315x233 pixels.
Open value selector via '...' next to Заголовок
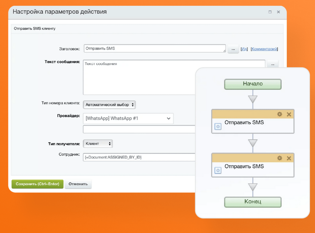click(x=233, y=48)
